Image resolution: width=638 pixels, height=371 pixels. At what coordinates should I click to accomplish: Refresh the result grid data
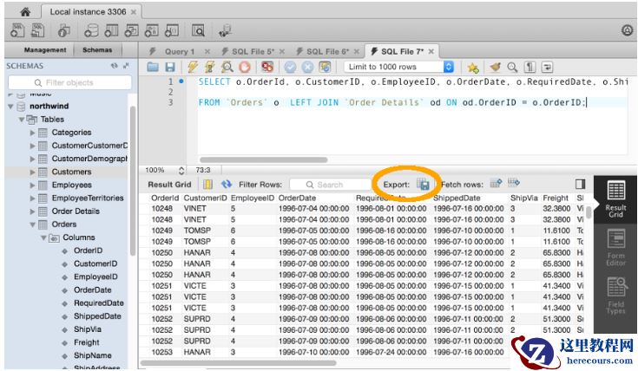[x=227, y=185]
